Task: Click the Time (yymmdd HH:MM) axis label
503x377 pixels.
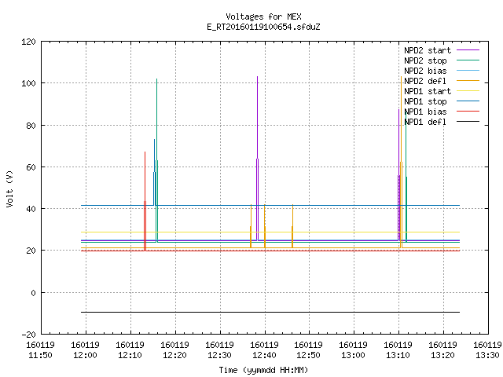Action: pos(263,370)
